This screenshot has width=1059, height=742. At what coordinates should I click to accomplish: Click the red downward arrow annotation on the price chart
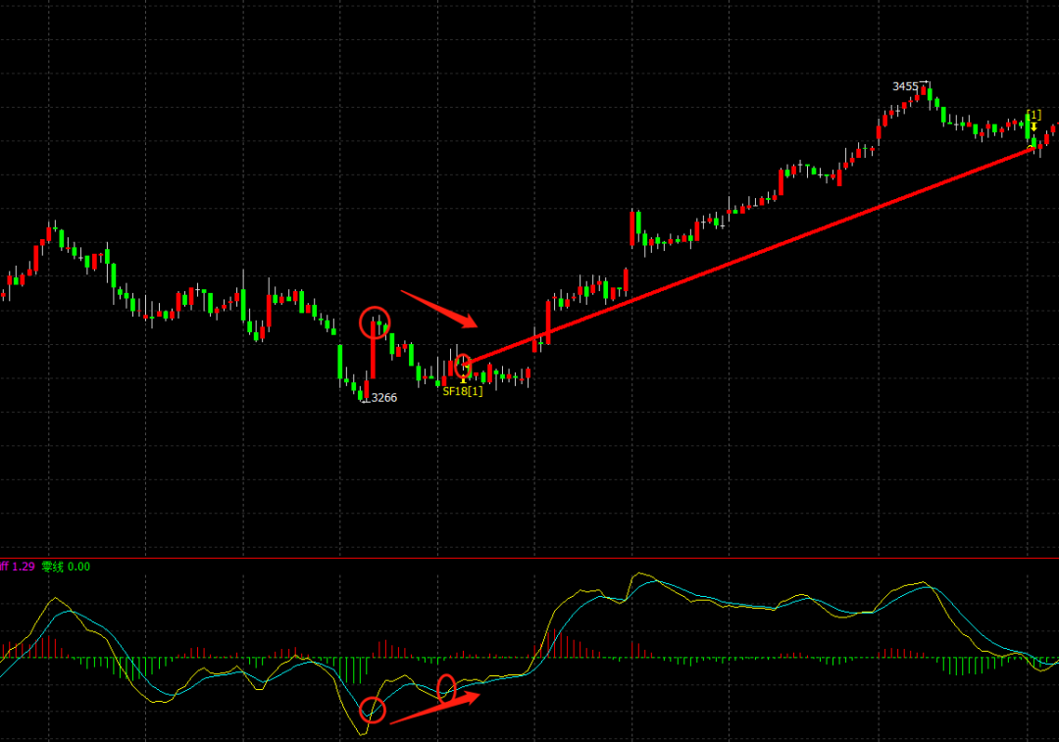pyautogui.click(x=437, y=309)
